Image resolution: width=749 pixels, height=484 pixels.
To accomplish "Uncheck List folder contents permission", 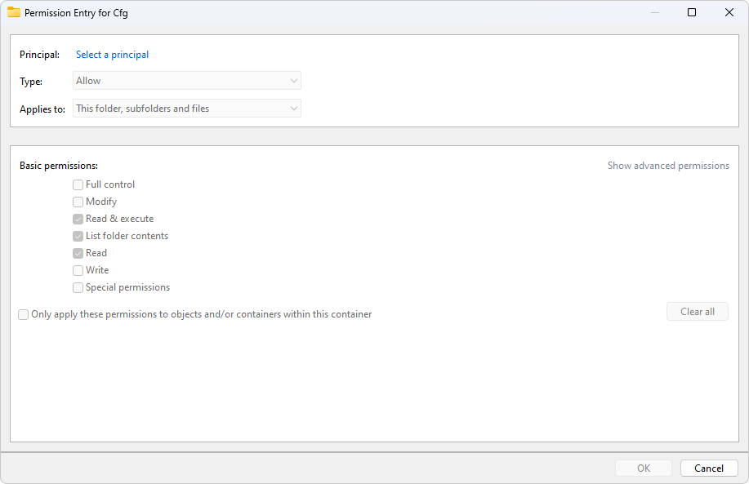I will click(78, 236).
